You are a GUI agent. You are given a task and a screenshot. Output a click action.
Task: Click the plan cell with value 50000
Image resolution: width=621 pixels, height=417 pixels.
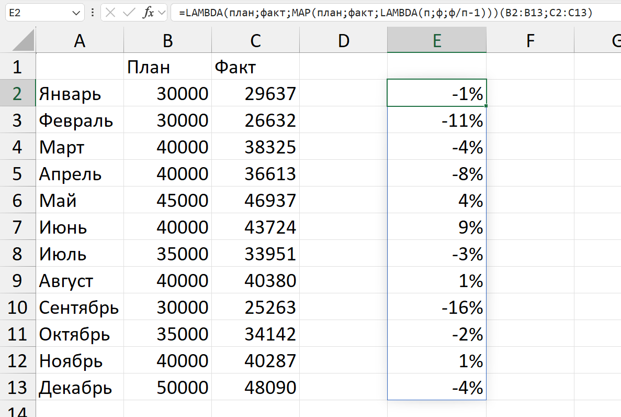coord(167,387)
